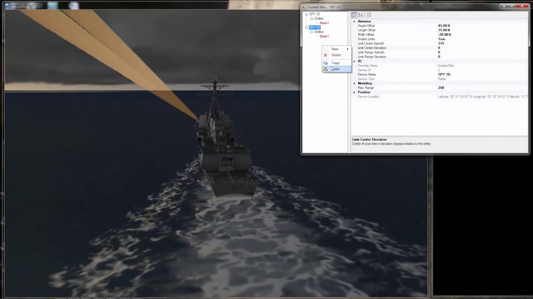Minimize the Guided Miss - SPY 1D window
Image resolution: width=533 pixels, height=299 pixels.
point(504,6)
